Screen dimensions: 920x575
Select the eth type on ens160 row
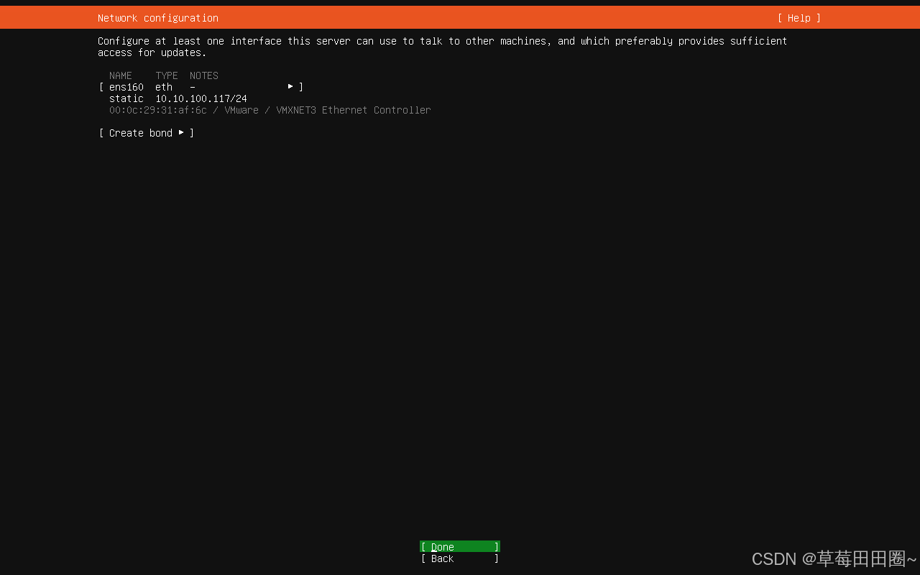click(163, 87)
